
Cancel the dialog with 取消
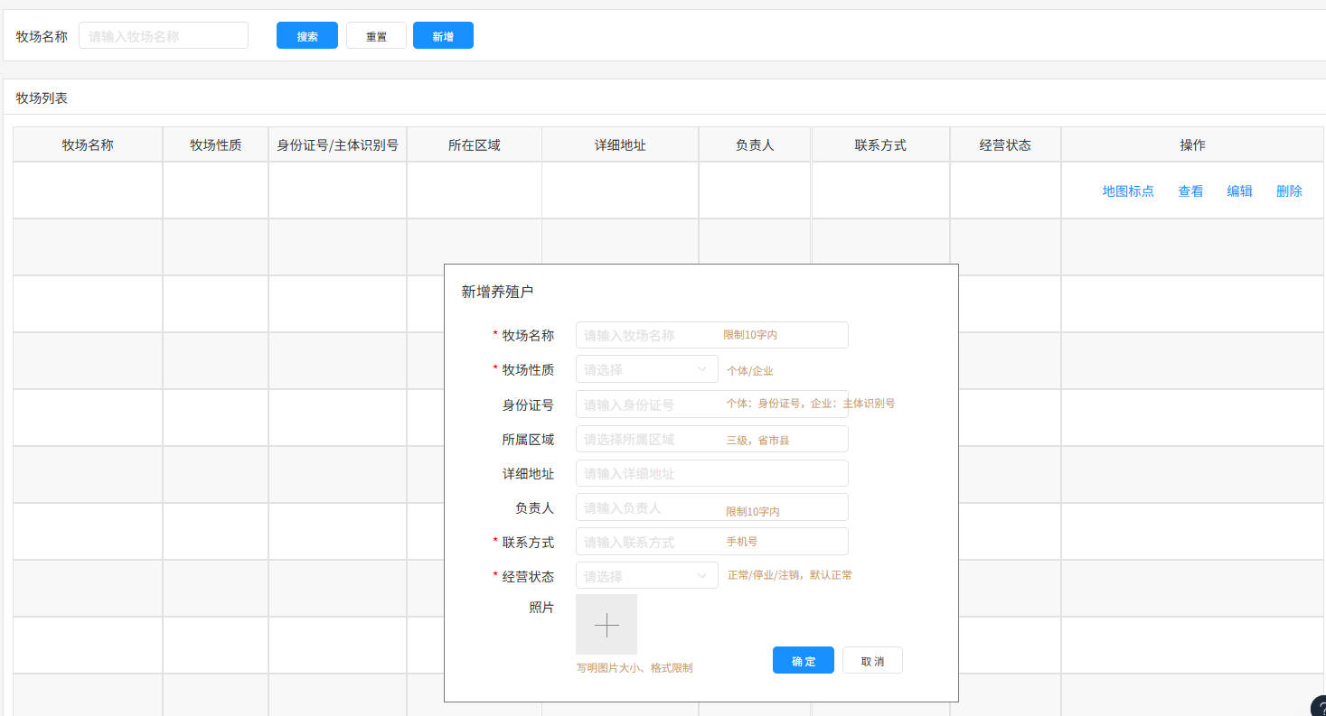872,660
